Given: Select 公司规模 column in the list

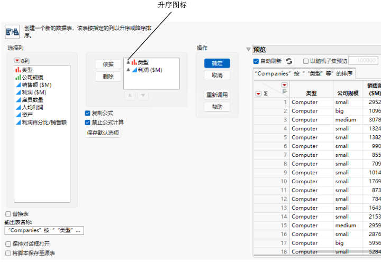Looking at the screenshot, I should [x=33, y=77].
